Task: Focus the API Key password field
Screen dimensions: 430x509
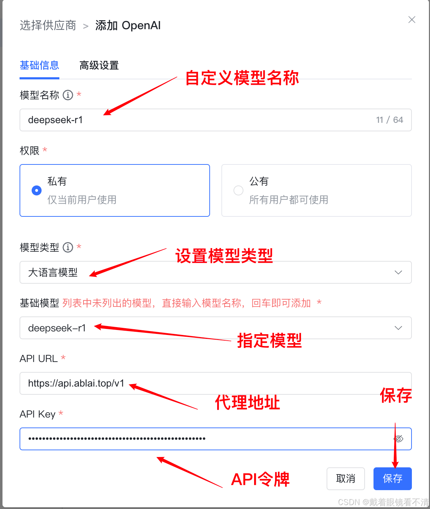Action: pos(216,439)
